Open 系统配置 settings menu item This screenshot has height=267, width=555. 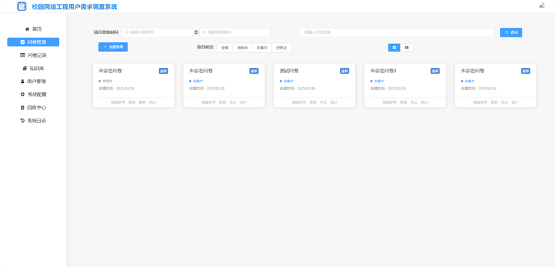point(33,94)
